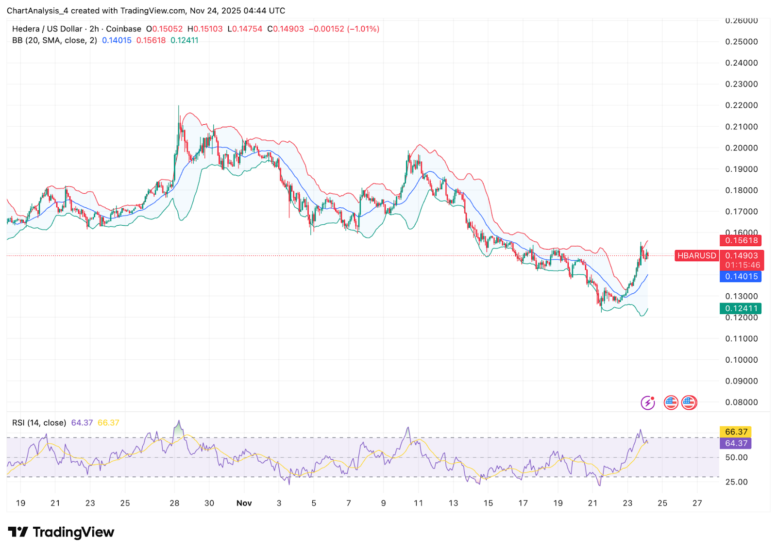
Task: Click the green 0.12411 lower band tag
Action: pyautogui.click(x=741, y=308)
